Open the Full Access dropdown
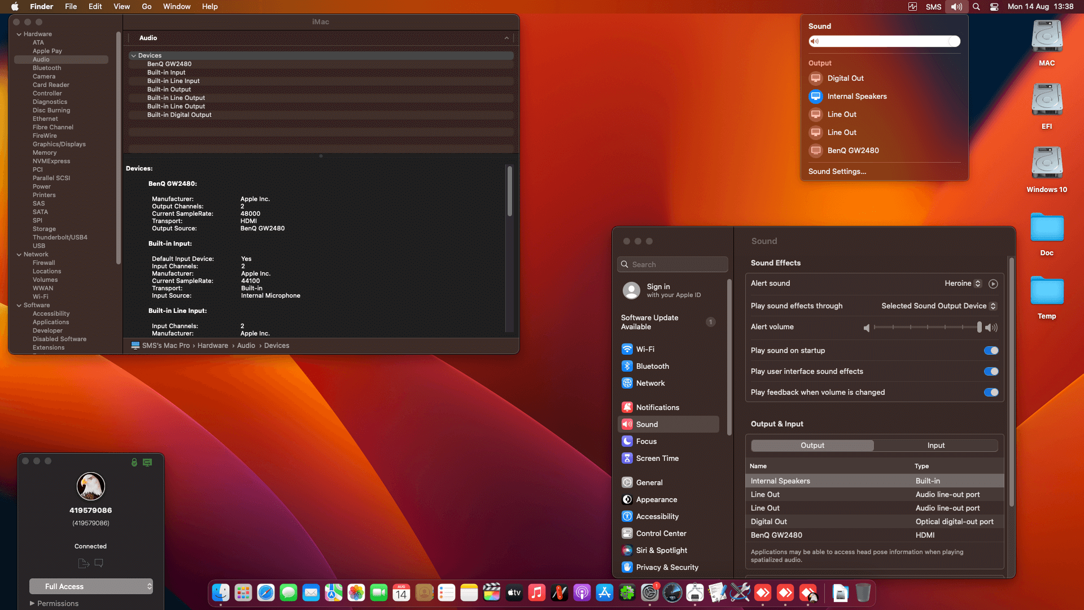Viewport: 1084px width, 610px height. click(x=91, y=586)
